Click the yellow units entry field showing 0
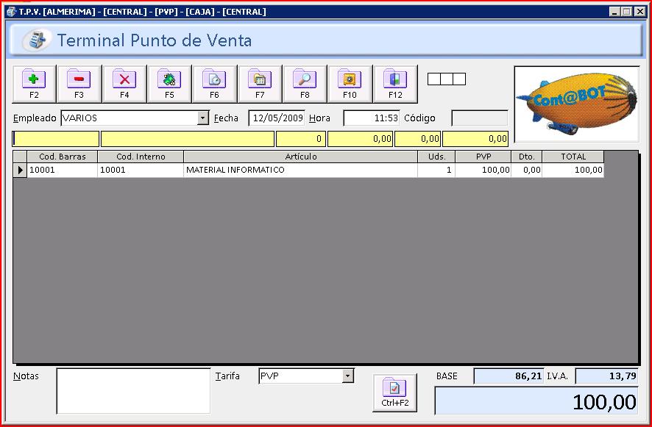 click(x=301, y=139)
